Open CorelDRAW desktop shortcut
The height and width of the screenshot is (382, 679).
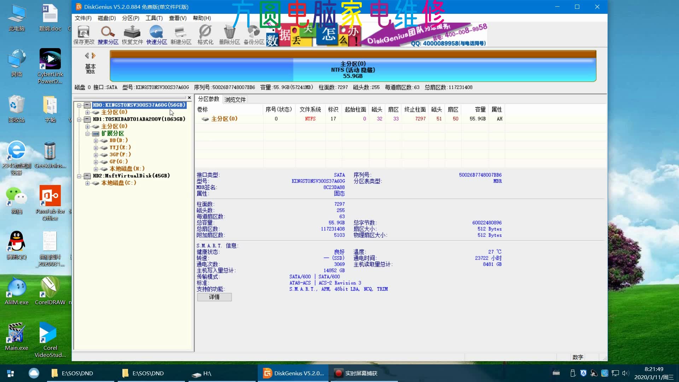pyautogui.click(x=50, y=291)
